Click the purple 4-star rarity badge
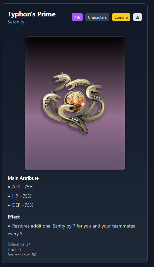 (77, 17)
